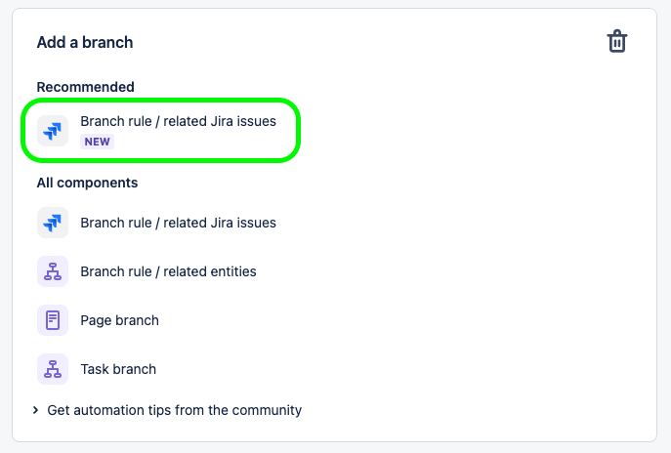Click the 'Add a branch' panel heading

click(x=85, y=42)
